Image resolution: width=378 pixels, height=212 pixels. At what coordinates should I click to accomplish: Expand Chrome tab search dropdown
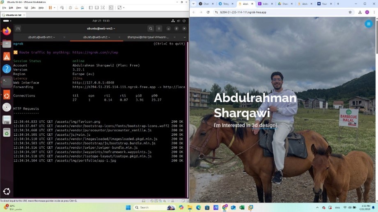click(x=193, y=4)
